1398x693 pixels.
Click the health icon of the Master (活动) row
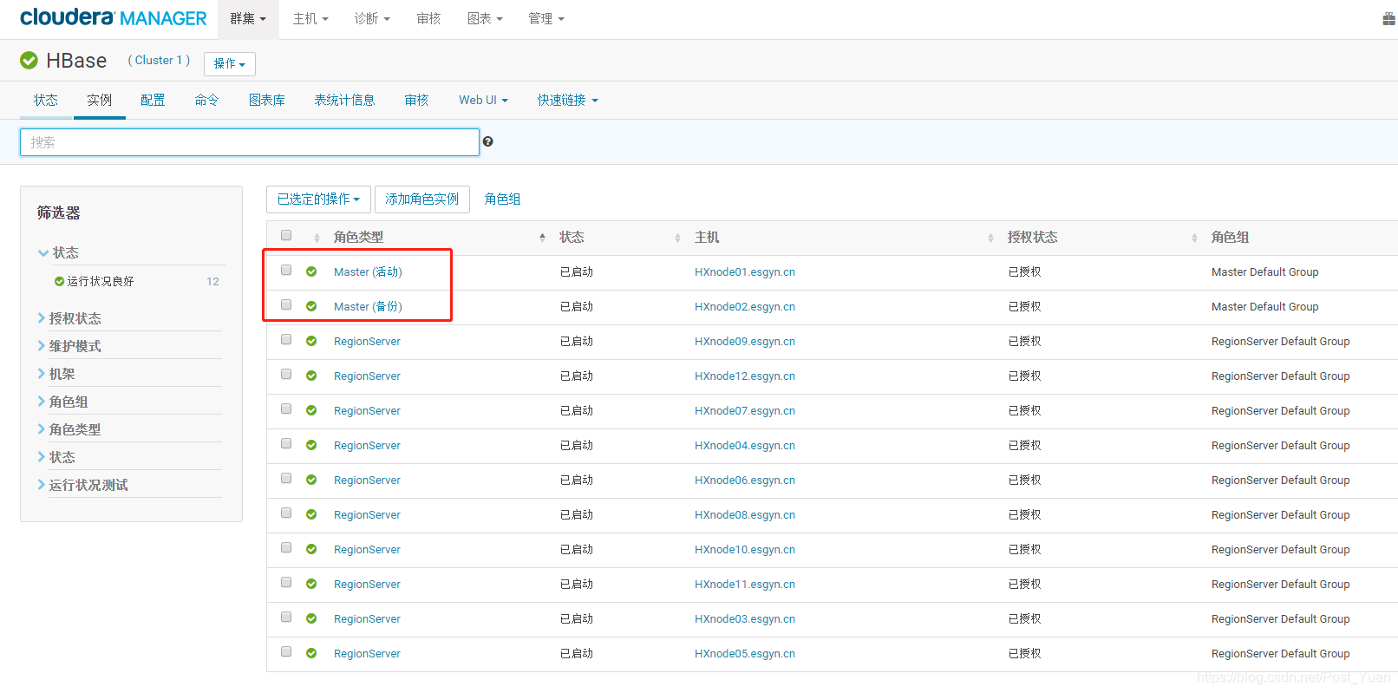coord(311,271)
